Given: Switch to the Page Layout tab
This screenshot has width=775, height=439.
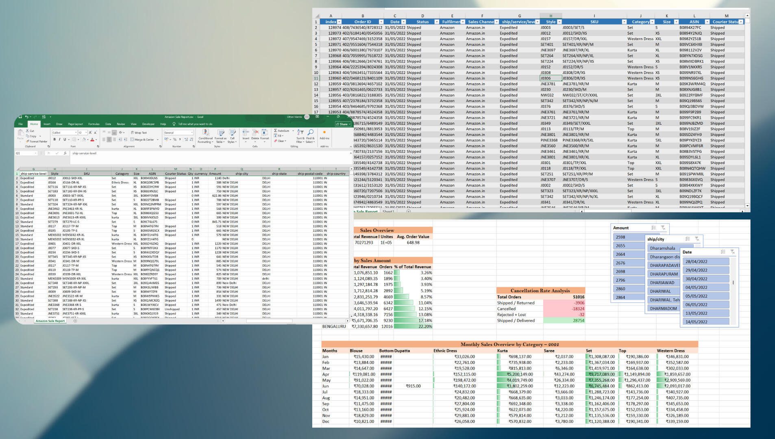Looking at the screenshot, I should pos(75,124).
